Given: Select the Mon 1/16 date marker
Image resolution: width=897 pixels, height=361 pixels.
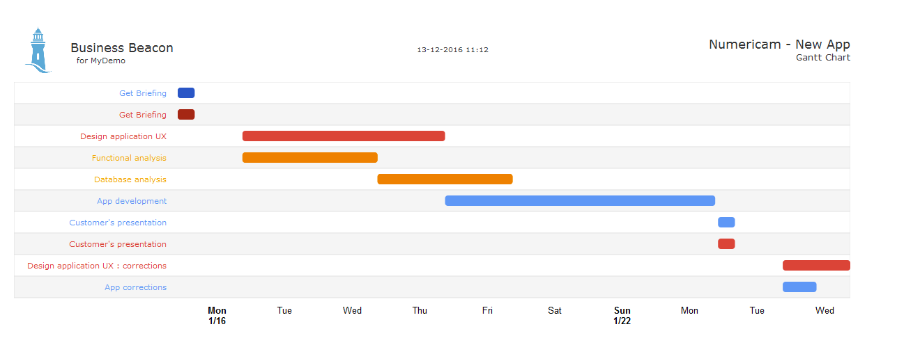Looking at the screenshot, I should (x=217, y=316).
